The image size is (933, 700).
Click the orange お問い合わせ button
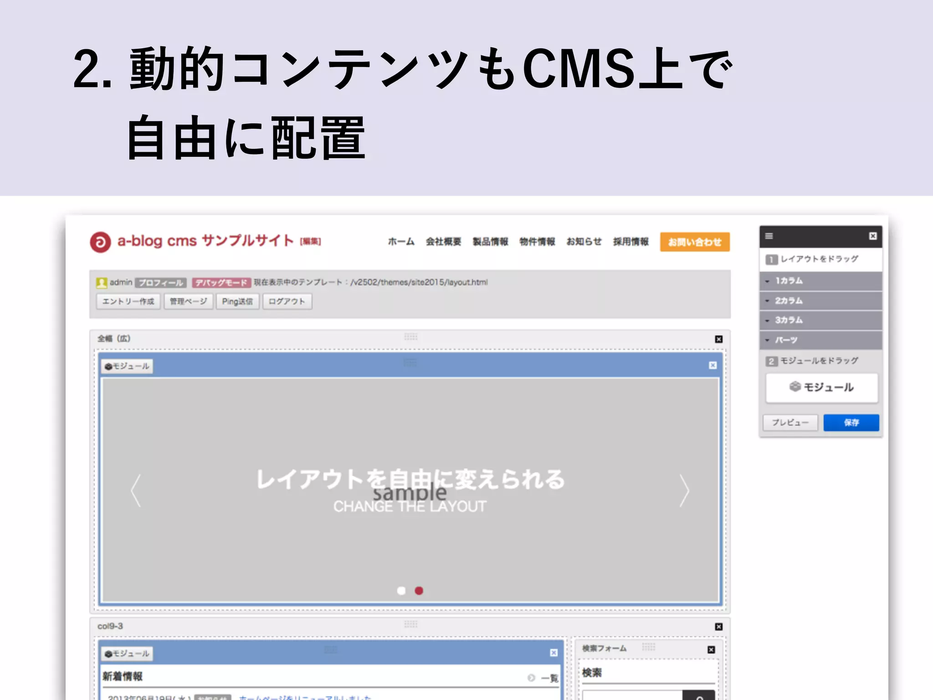click(x=695, y=242)
